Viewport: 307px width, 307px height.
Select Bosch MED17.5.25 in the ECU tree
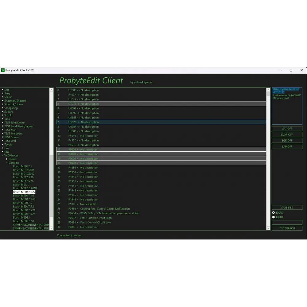click(24, 214)
